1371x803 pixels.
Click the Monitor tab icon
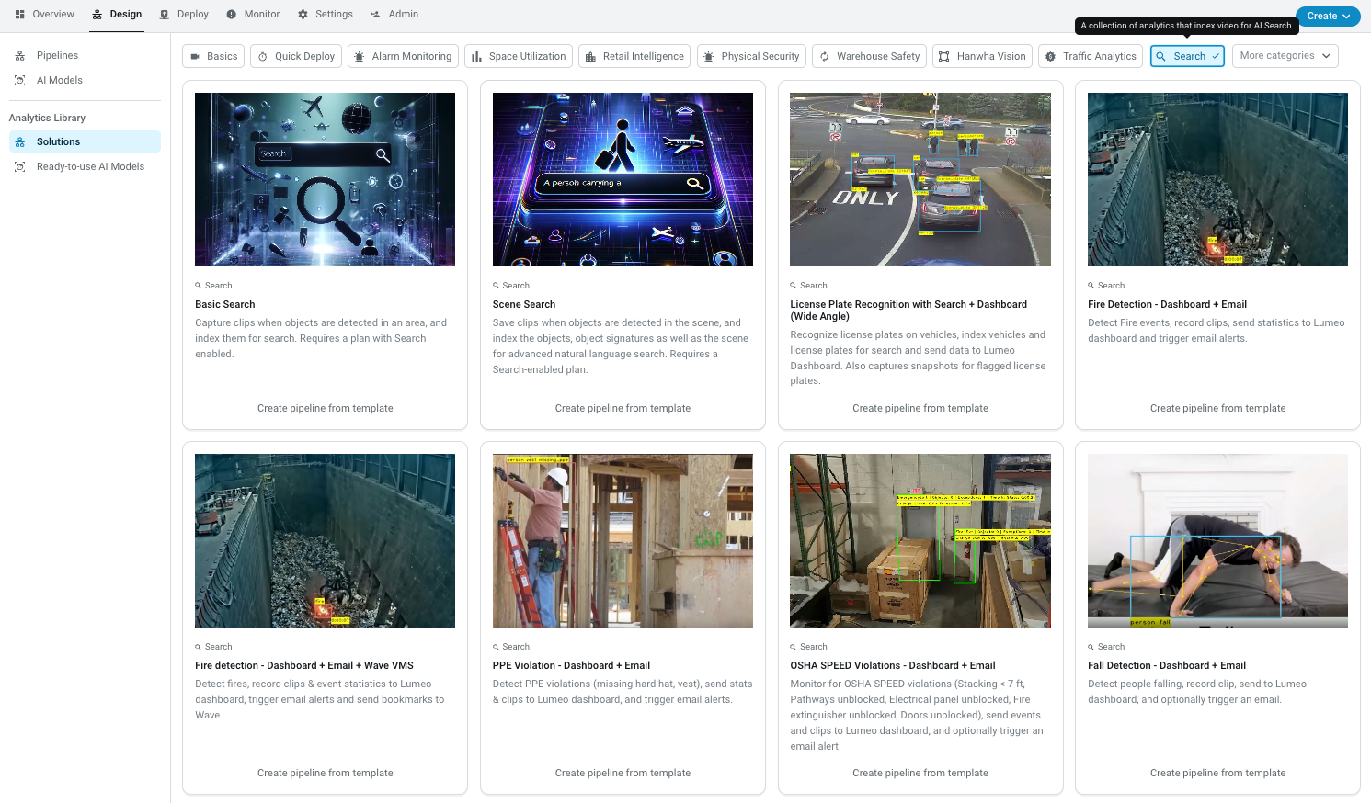point(232,15)
